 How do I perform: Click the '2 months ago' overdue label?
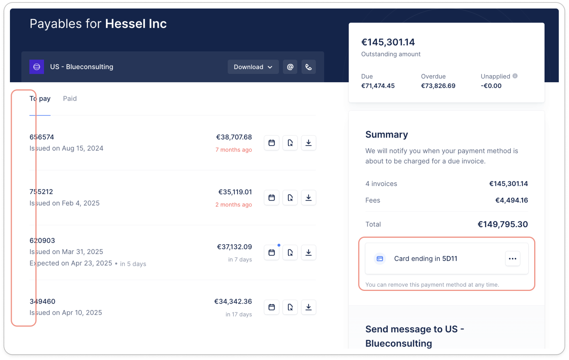tap(234, 205)
